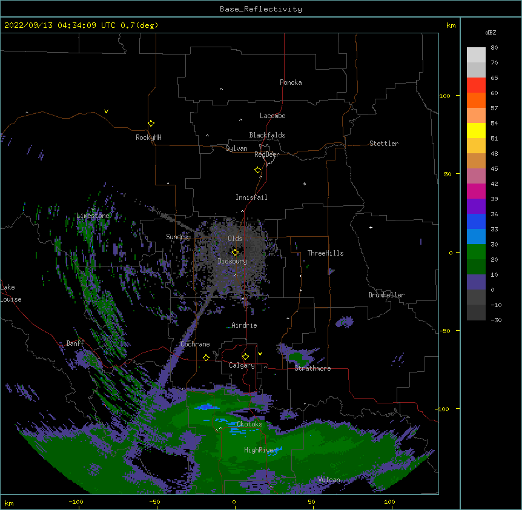Image resolution: width=522 pixels, height=510 pixels.
Task: Click the white plus marker north of Drumheller
Action: [x=371, y=227]
